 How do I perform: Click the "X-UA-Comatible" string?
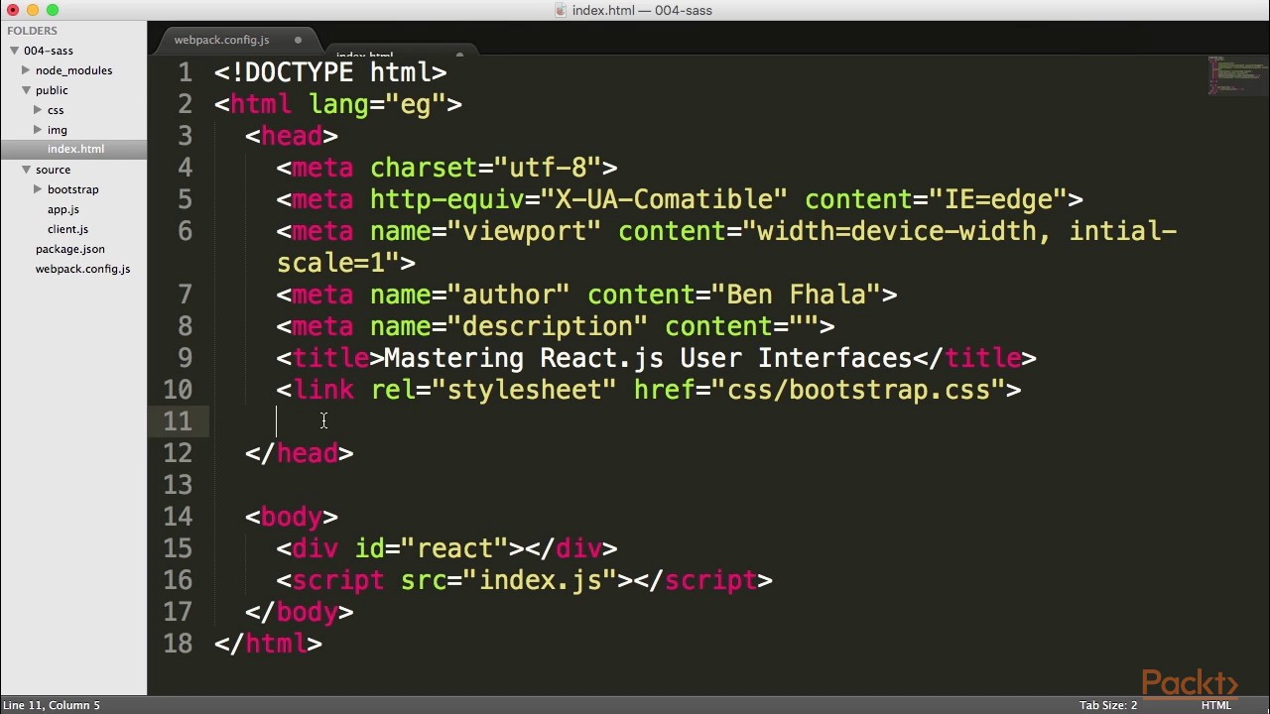click(664, 199)
